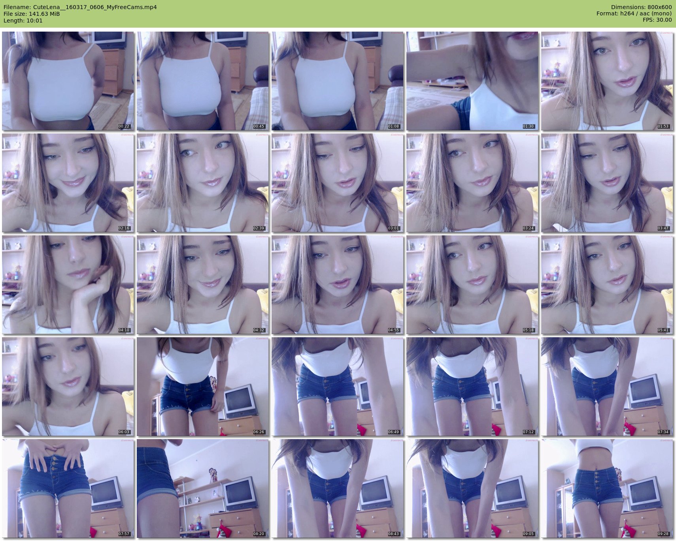Pick the 07:57 frame thumbnail
676x541 pixels.
click(x=68, y=488)
